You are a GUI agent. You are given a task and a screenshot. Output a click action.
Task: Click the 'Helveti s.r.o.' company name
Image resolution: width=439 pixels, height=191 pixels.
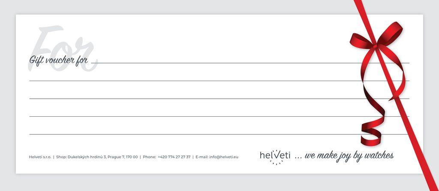pos(40,157)
